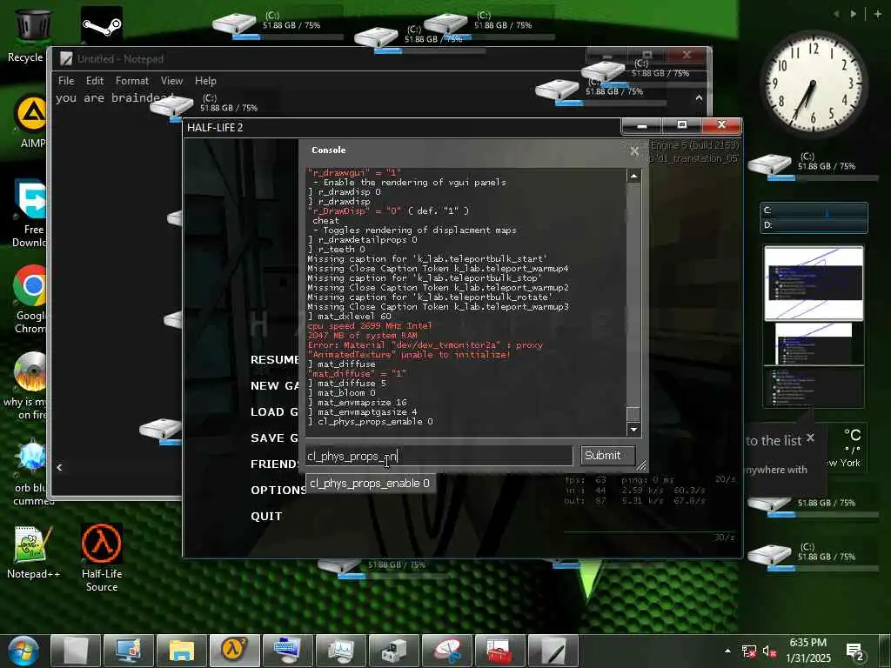Add a gadget with the plus button
Image resolution: width=891 pixels, height=668 pixels.
click(877, 14)
